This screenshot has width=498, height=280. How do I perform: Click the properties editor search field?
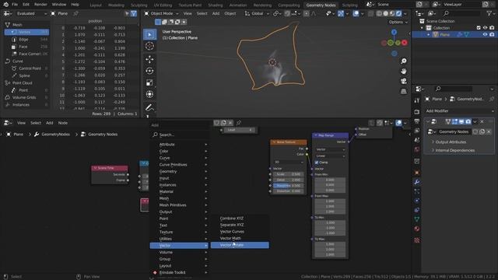454,89
